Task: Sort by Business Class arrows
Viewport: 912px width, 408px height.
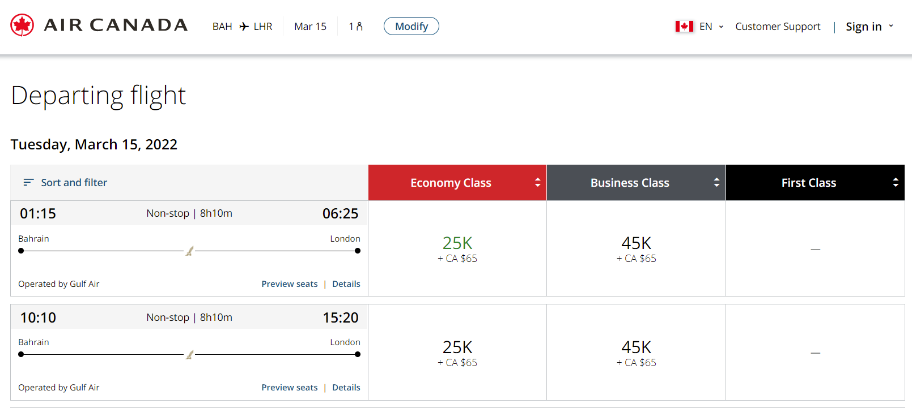Action: click(x=716, y=182)
